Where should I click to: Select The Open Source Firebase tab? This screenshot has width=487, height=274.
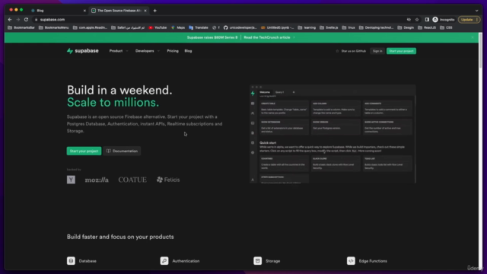pyautogui.click(x=119, y=11)
